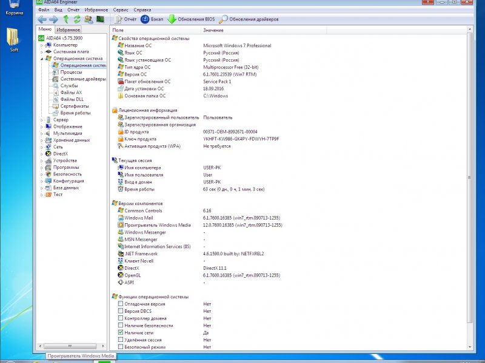
Task: Go back with the left arrow toolbar icon
Action: click(x=42, y=19)
